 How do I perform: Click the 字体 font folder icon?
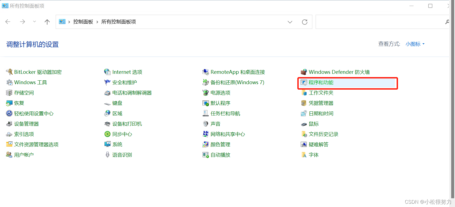pos(304,155)
